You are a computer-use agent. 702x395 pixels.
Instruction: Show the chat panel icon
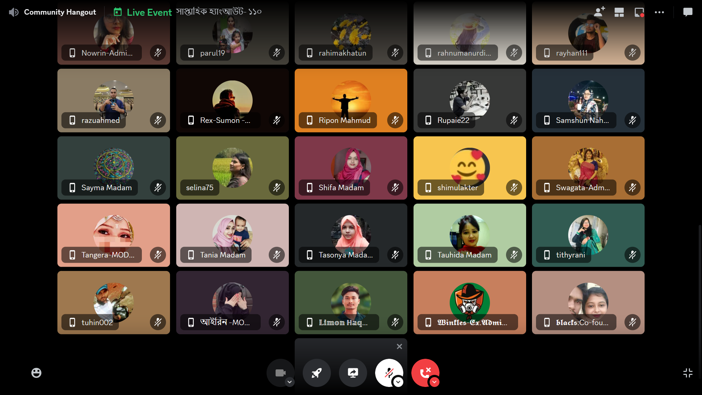[688, 12]
